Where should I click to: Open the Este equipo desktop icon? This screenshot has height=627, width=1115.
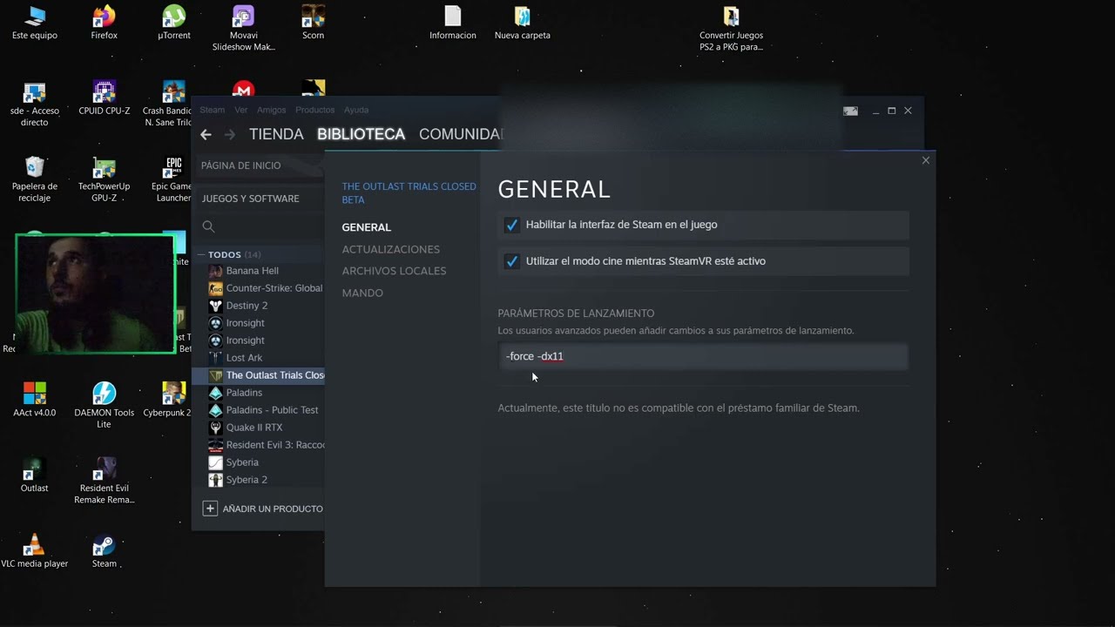coord(35,23)
